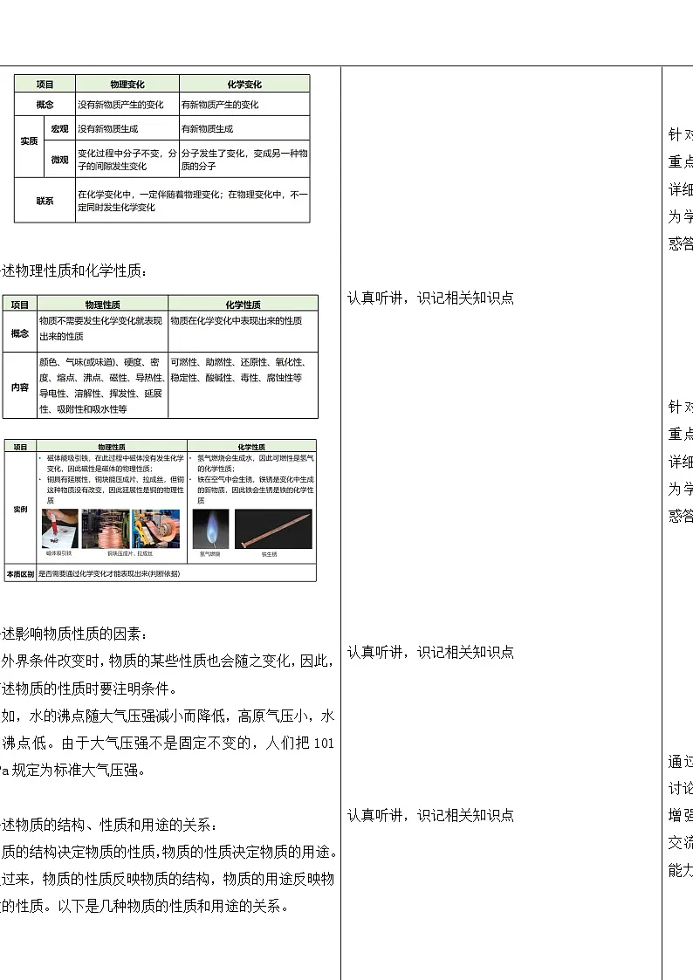Click '认真听讲' note beside '外界条件改变时' line
The height and width of the screenshot is (980, 693).
[430, 653]
